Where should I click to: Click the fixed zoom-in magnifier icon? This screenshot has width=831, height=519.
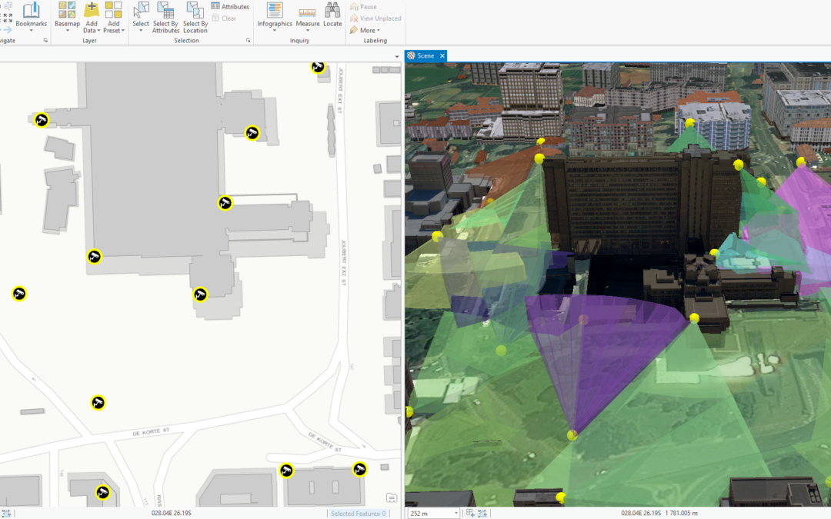coord(8,6)
